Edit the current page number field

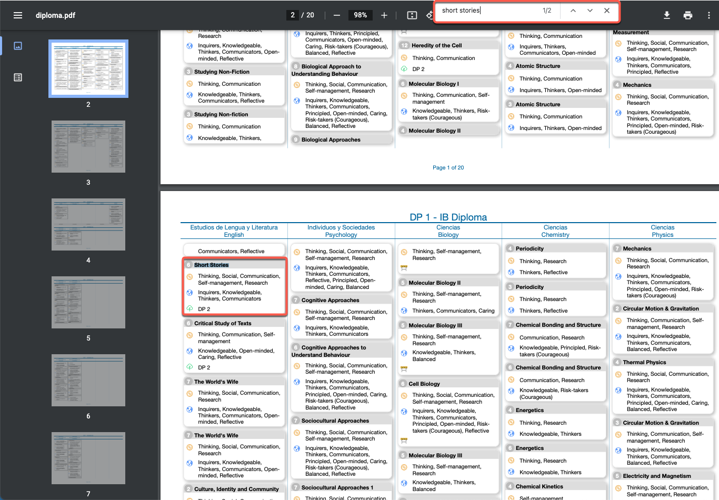[293, 15]
